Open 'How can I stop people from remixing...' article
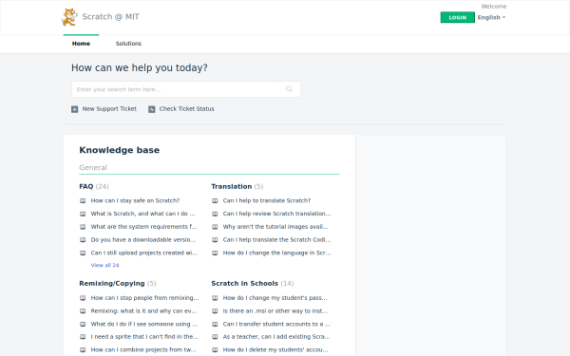Image resolution: width=570 pixels, height=356 pixels. point(144,298)
